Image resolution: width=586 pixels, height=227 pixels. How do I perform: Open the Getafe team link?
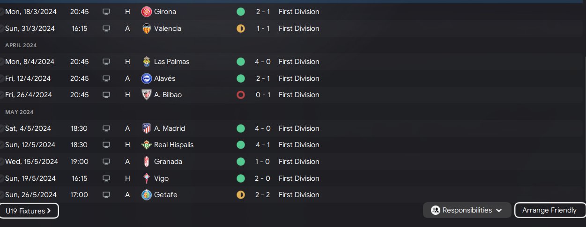coord(166,195)
